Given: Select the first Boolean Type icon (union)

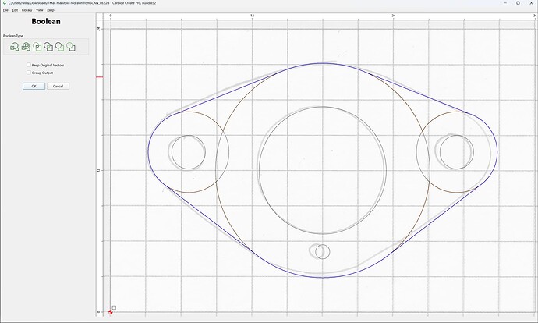Looking at the screenshot, I should (x=14, y=47).
